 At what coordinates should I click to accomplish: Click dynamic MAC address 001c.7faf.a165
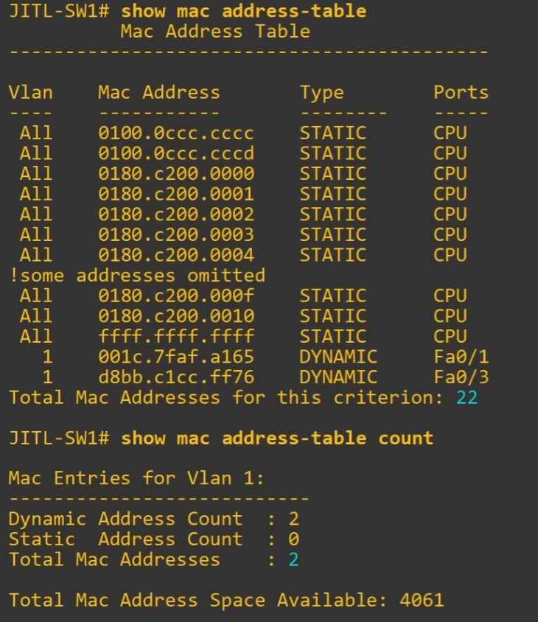pos(176,357)
